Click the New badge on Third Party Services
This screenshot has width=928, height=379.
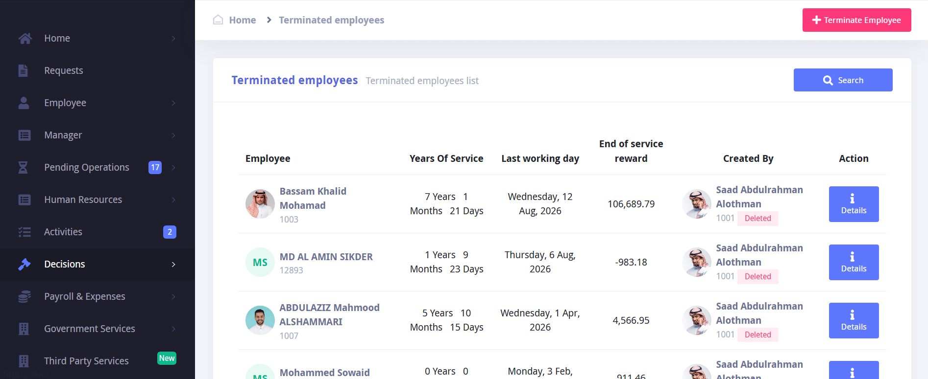[167, 358]
